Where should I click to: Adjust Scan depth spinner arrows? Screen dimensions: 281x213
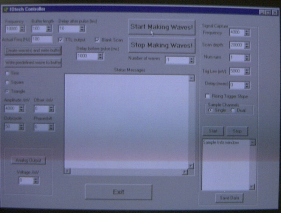tap(247, 45)
